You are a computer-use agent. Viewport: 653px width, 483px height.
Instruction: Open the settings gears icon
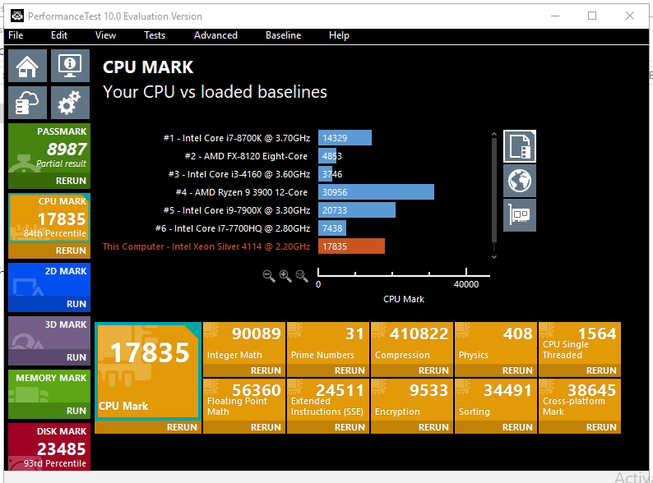[70, 103]
